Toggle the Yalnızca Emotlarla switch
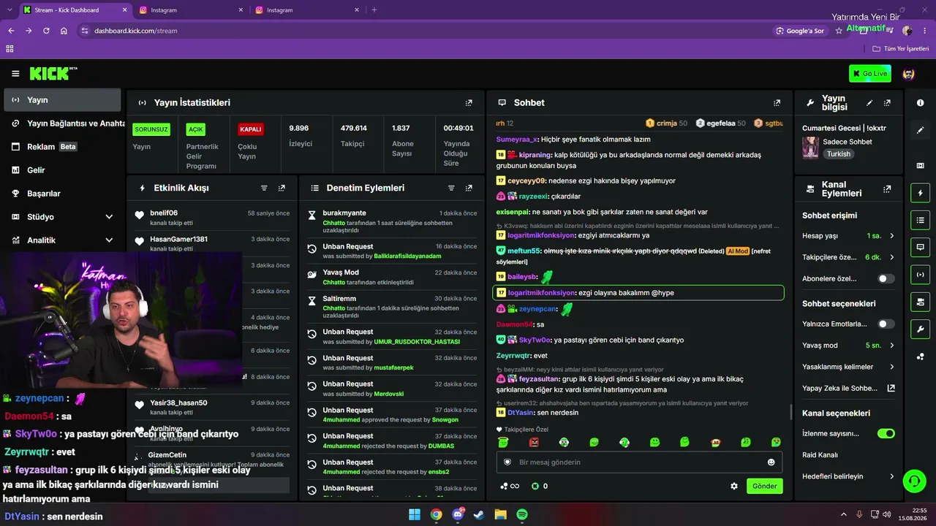This screenshot has height=526, width=936. [886, 324]
